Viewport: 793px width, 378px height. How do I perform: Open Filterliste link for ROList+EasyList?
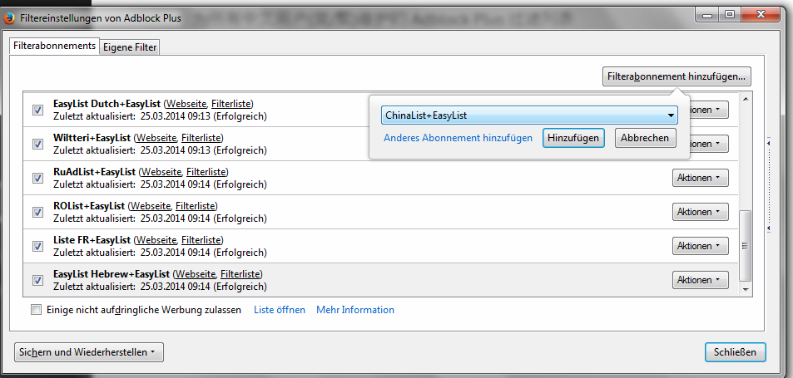pos(196,206)
